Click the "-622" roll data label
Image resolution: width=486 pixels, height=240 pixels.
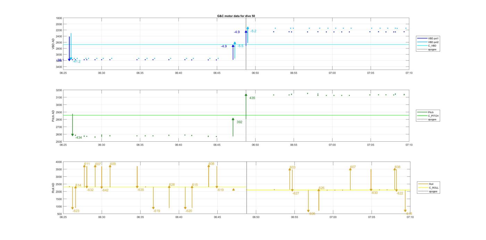[x=400, y=194]
